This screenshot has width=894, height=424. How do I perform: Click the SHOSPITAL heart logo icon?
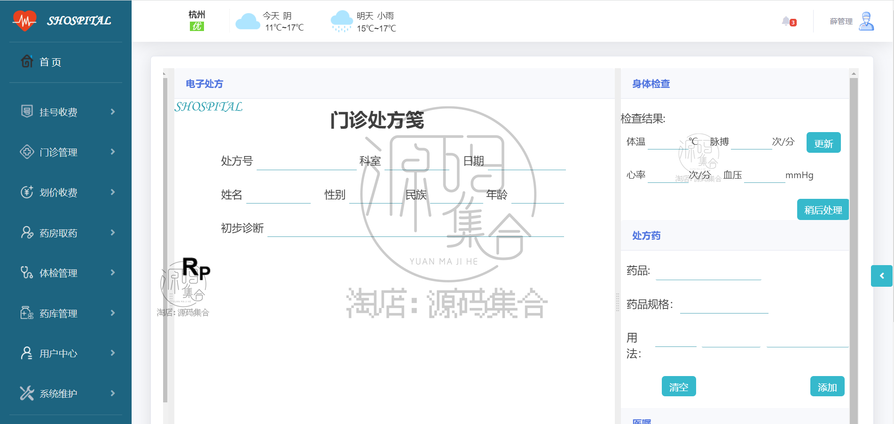tap(24, 21)
